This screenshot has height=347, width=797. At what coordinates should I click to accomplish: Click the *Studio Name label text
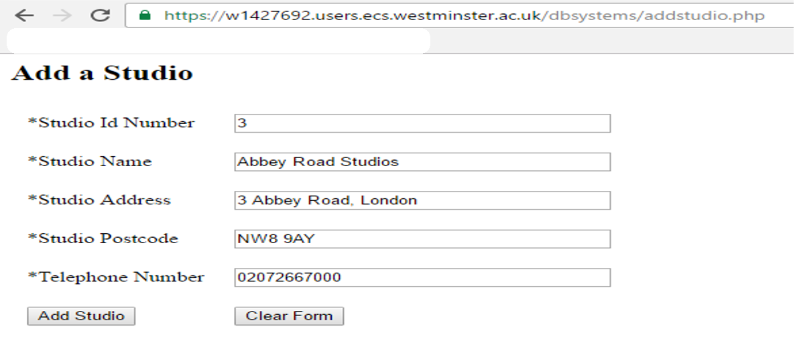coord(90,161)
